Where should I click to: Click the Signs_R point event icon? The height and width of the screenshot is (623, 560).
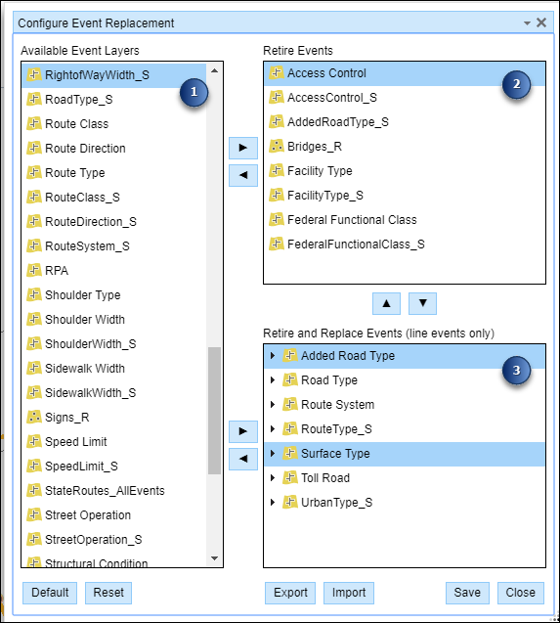click(x=34, y=417)
